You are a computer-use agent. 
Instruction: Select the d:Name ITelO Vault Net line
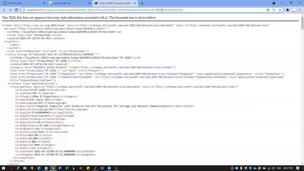click(x=39, y=100)
